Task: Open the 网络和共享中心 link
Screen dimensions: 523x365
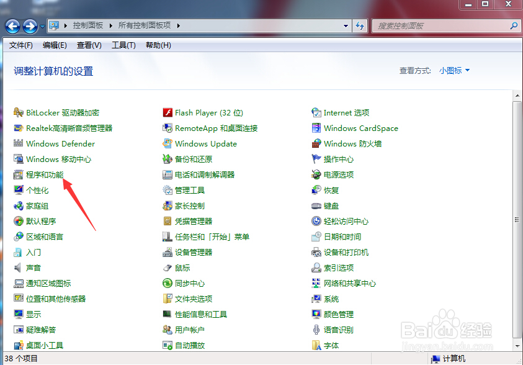Action: click(349, 283)
